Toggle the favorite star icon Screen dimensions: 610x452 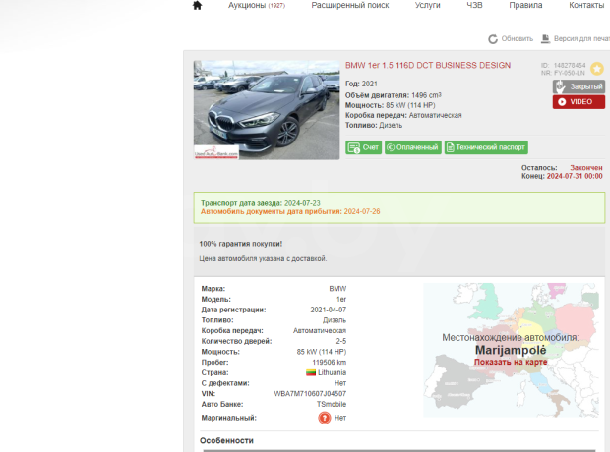[597, 69]
